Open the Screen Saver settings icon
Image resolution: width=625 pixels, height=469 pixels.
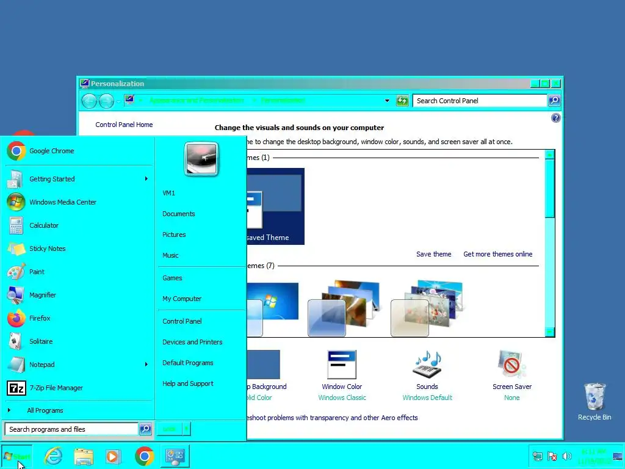(x=512, y=365)
